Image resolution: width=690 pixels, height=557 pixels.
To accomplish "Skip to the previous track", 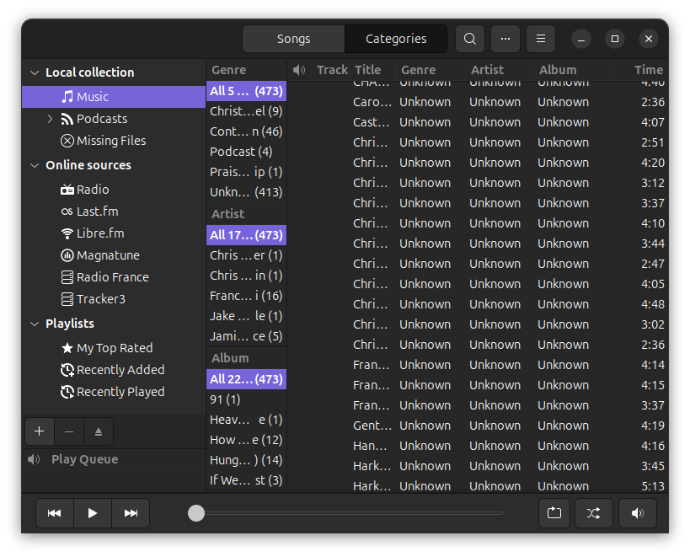I will click(x=55, y=513).
